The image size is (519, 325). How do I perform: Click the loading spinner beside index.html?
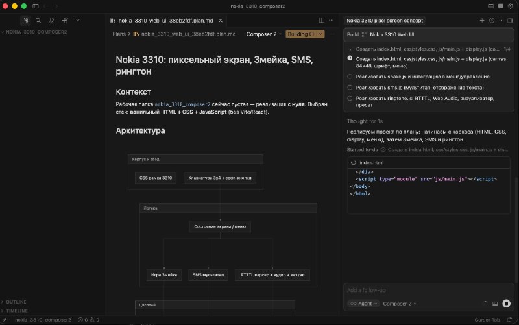click(x=354, y=162)
